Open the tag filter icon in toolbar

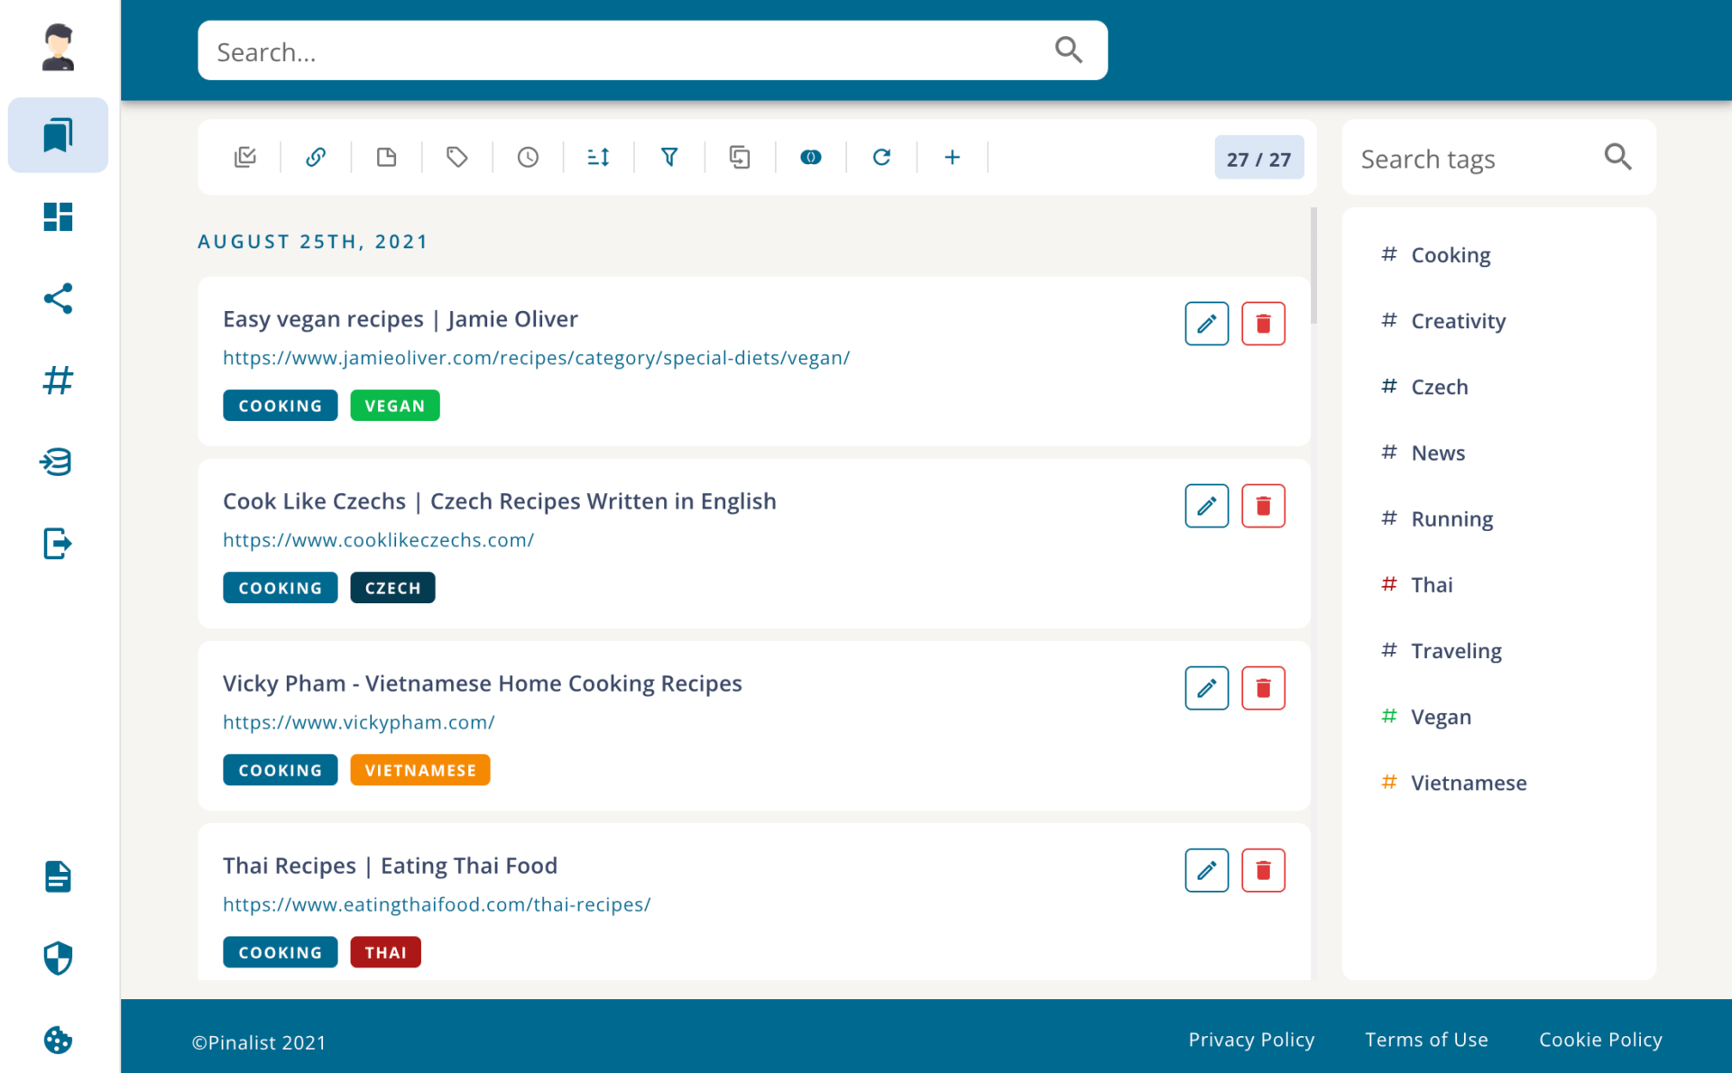click(x=456, y=157)
